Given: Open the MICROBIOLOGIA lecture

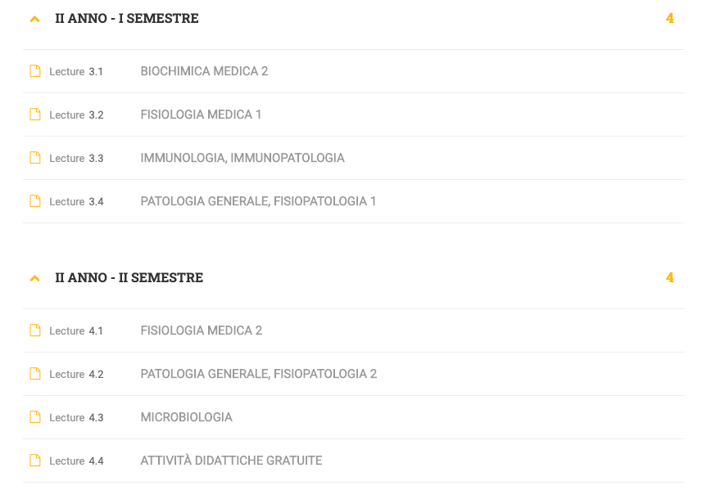Looking at the screenshot, I should point(186,417).
